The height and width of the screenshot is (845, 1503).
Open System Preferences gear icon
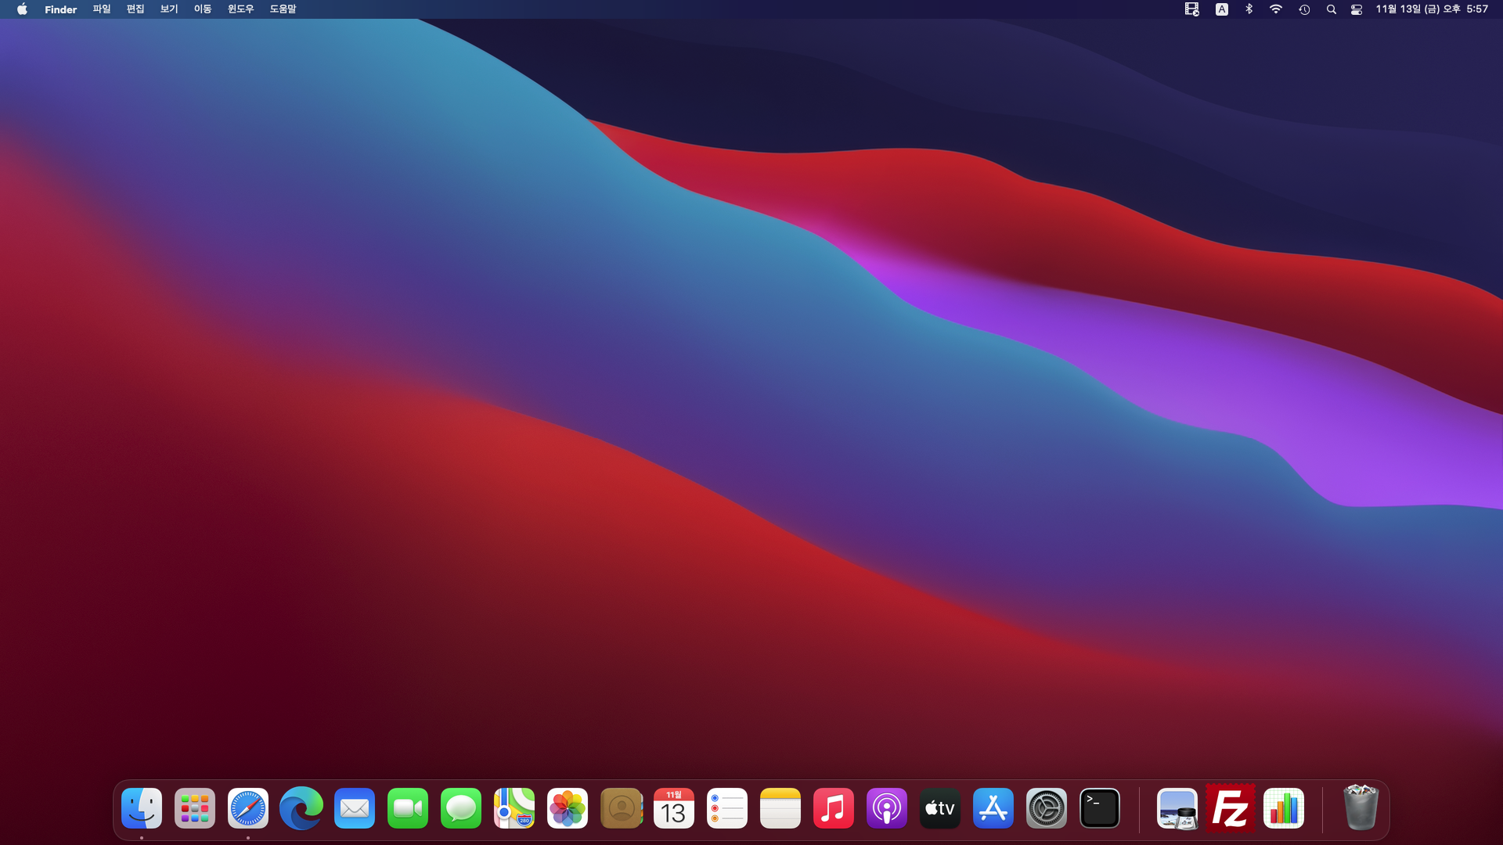pyautogui.click(x=1047, y=808)
